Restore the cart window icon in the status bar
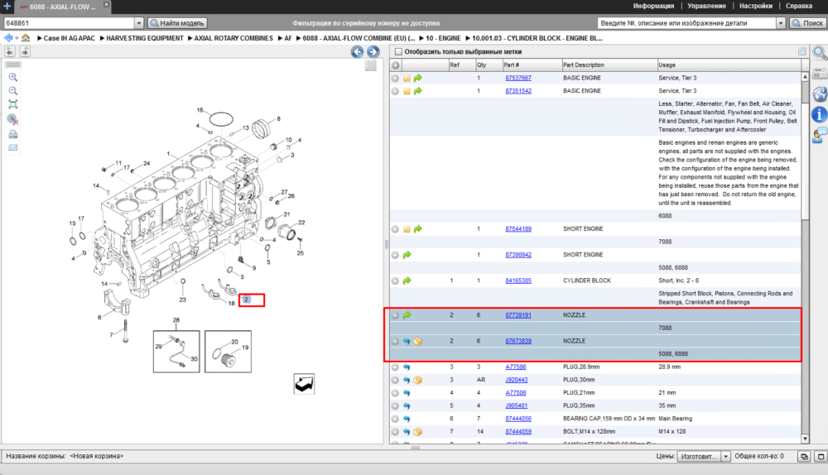Image resolution: width=828 pixels, height=475 pixels. 804,457
